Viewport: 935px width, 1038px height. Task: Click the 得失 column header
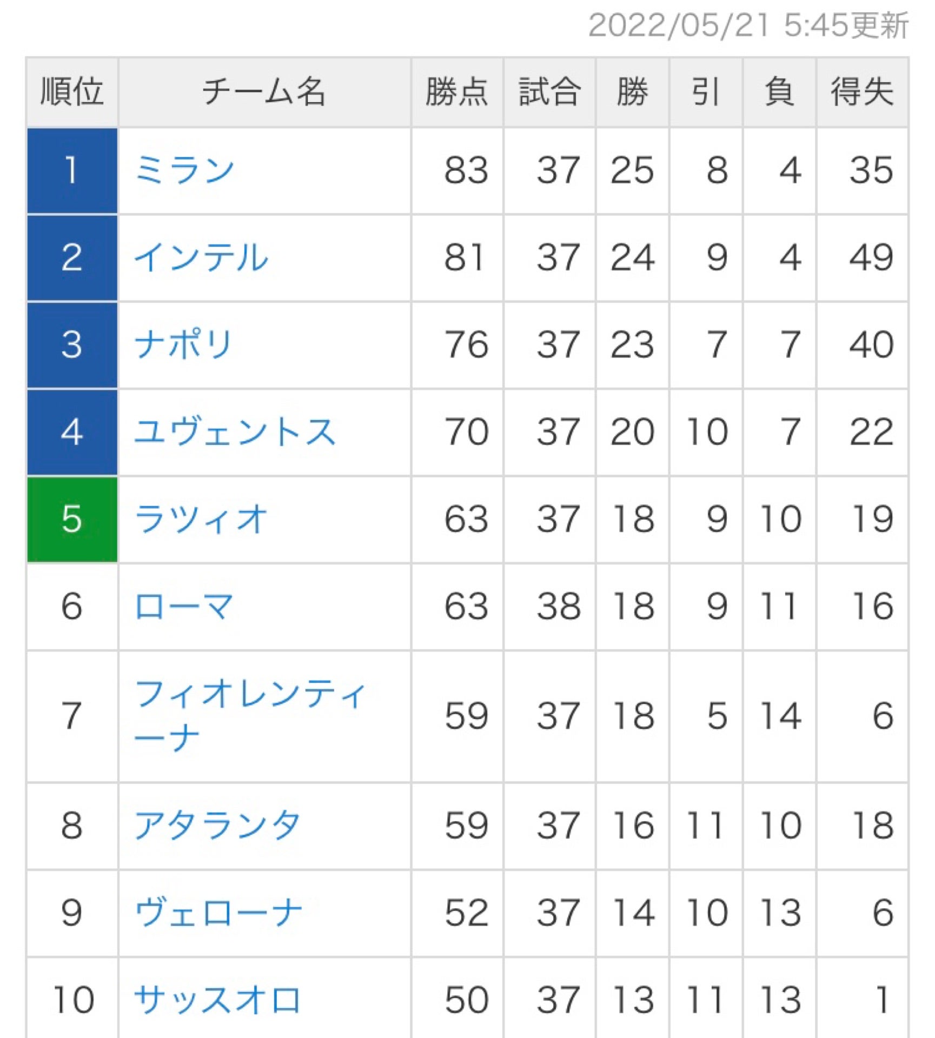coord(862,92)
